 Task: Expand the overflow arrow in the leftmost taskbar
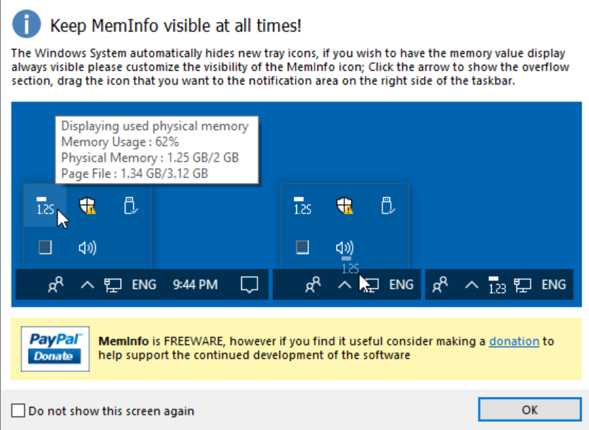87,285
